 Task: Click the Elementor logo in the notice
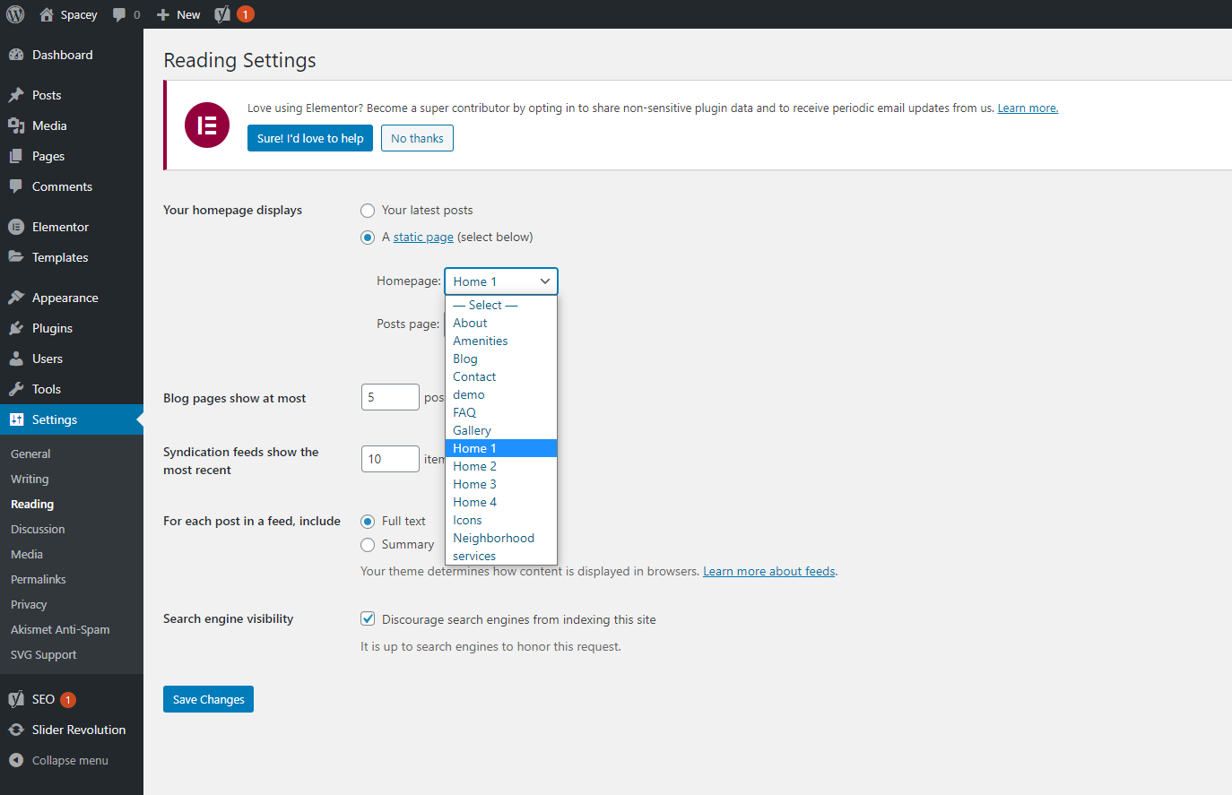[207, 125]
